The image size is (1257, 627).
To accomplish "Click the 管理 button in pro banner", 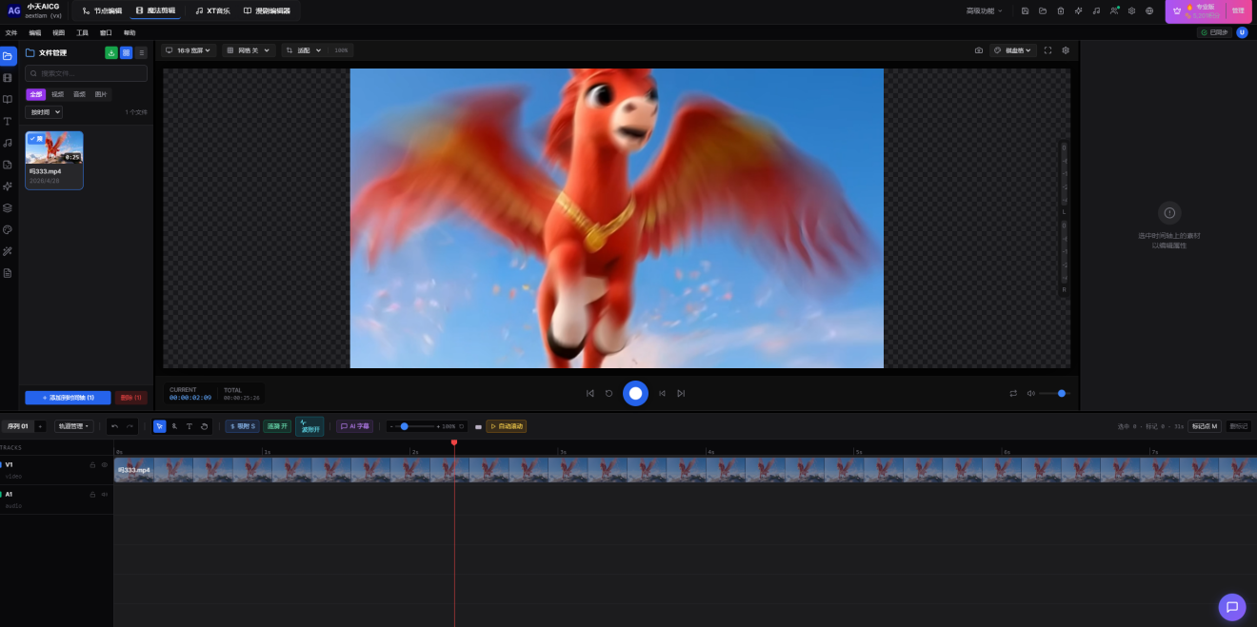I will (1238, 10).
